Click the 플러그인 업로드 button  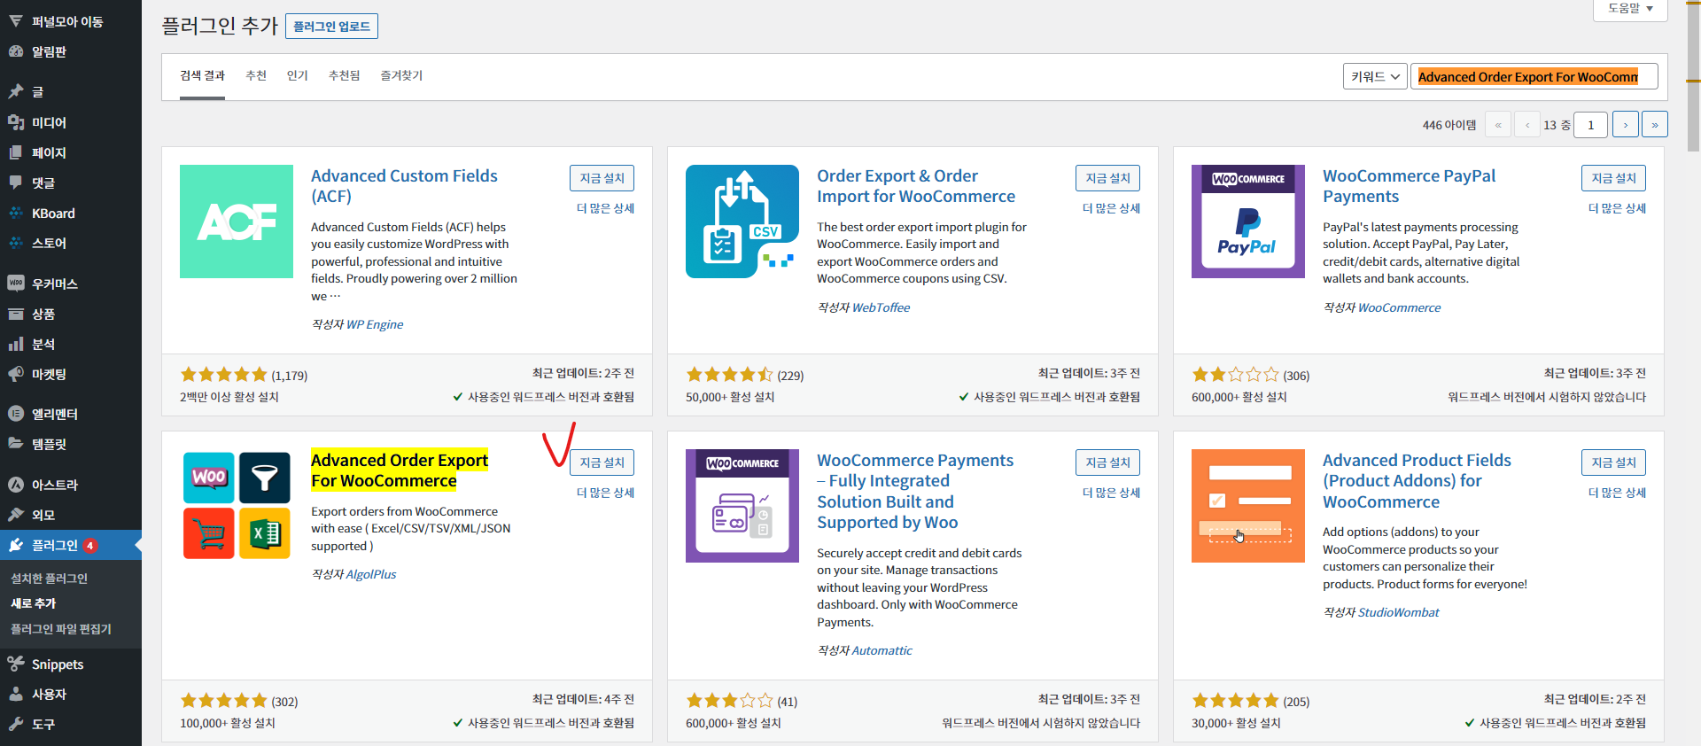pos(331,27)
